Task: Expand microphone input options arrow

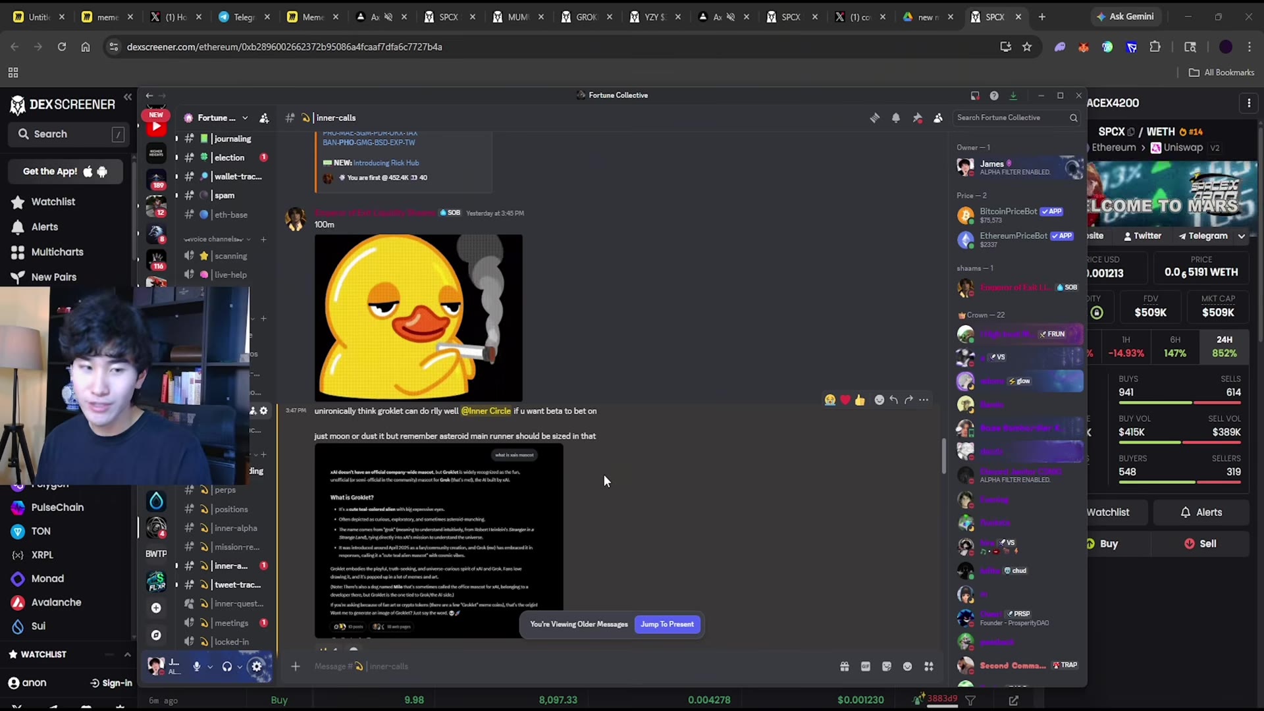Action: [x=210, y=667]
